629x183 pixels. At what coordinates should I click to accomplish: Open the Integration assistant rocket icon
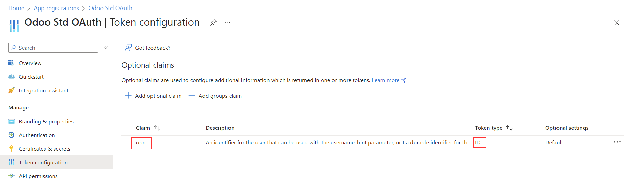11,90
